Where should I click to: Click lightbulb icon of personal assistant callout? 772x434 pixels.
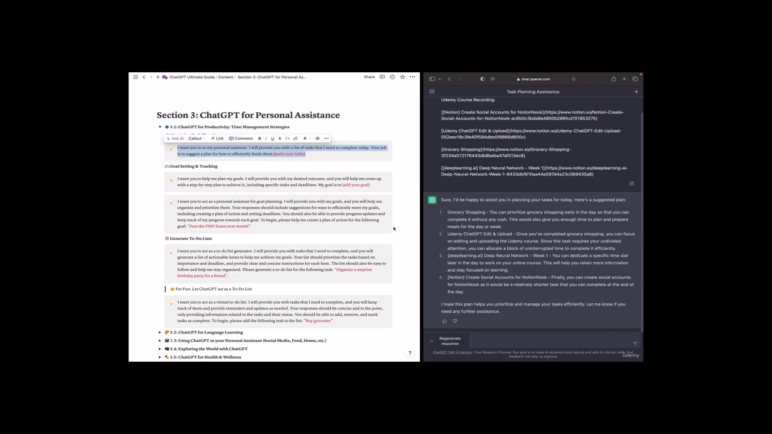171,148
